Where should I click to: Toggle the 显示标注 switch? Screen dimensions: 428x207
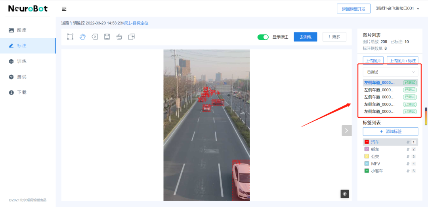(x=263, y=37)
